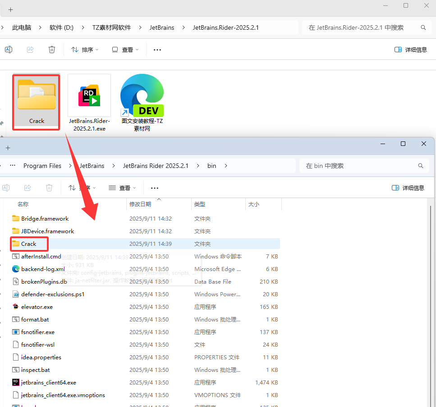Click search magnifier in bin search box
The width and height of the screenshot is (436, 407).
(420, 166)
